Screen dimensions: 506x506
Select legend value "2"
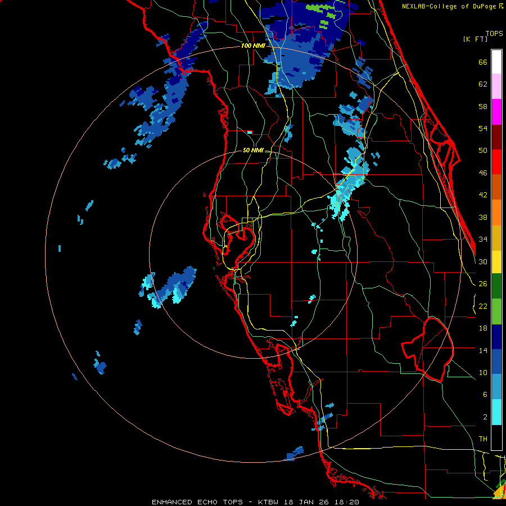(485, 417)
